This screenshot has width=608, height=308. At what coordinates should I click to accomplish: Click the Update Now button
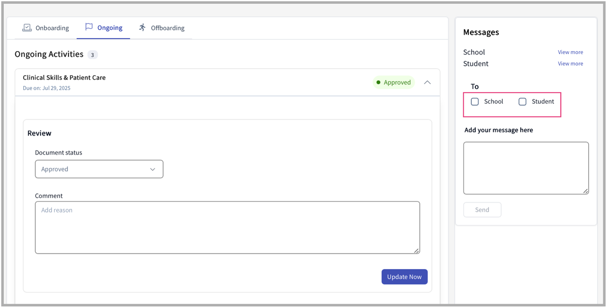click(404, 277)
